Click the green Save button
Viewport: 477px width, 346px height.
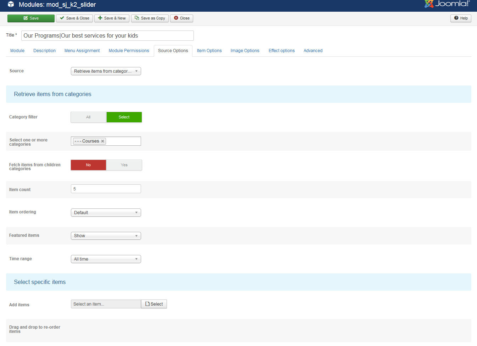(x=31, y=18)
